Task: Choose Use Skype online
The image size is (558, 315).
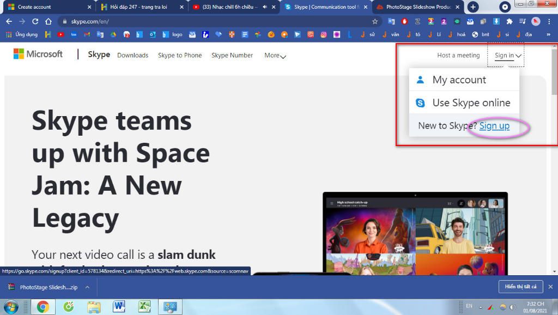Action: tap(464, 103)
